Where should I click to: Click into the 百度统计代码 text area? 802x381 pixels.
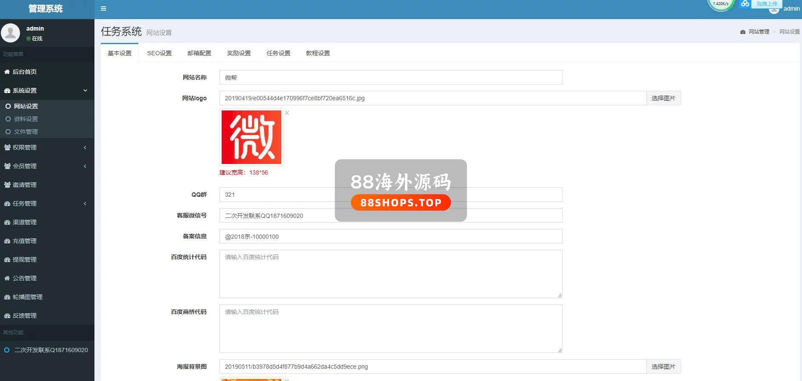pos(391,274)
